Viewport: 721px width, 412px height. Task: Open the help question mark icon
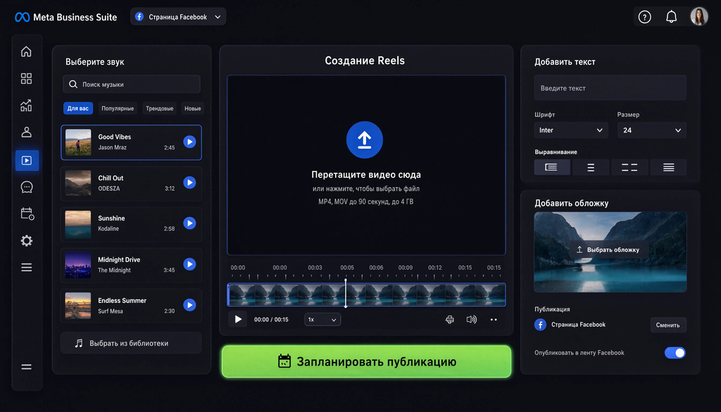[x=645, y=17]
